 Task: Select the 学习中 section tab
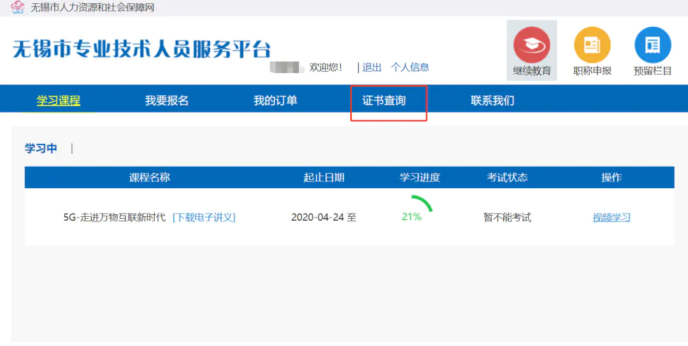coord(41,148)
